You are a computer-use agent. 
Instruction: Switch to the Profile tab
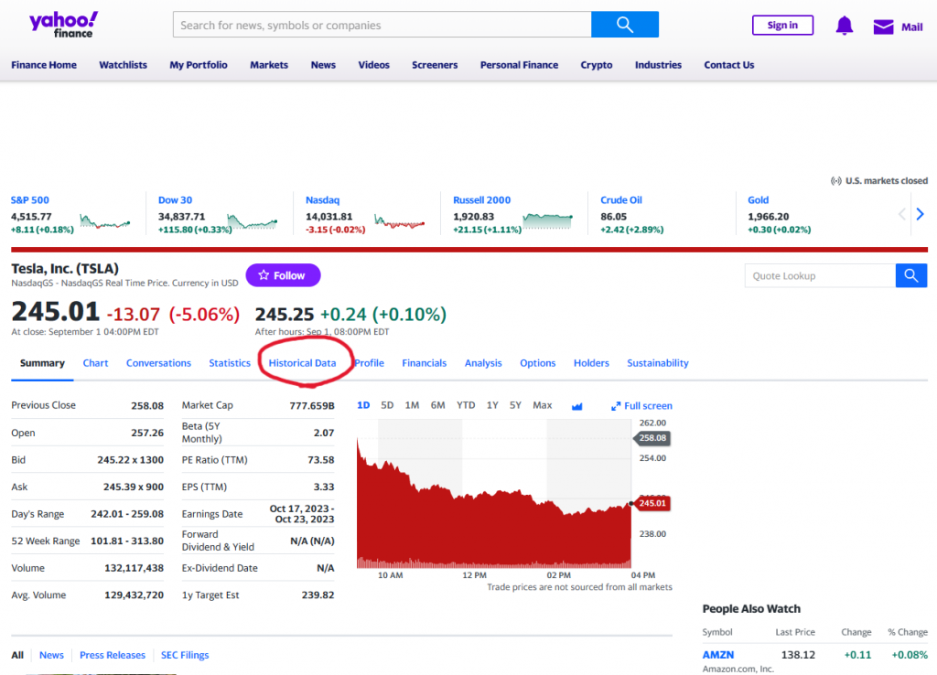click(x=370, y=362)
